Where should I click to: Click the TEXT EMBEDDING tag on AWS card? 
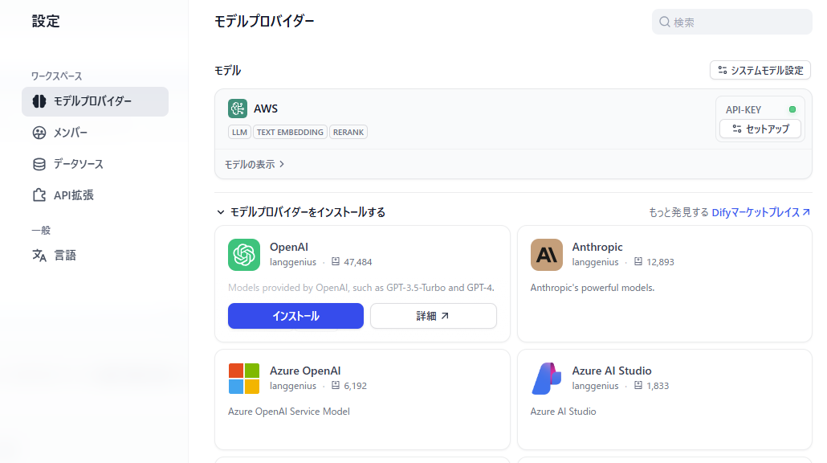(x=290, y=132)
